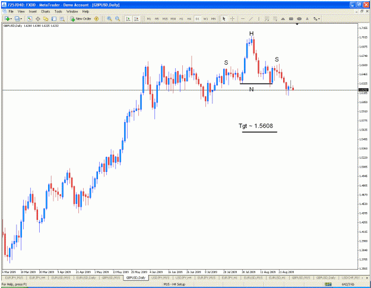Switch timeframe to M5
Screen dimensions: 371x288
tap(157, 18)
